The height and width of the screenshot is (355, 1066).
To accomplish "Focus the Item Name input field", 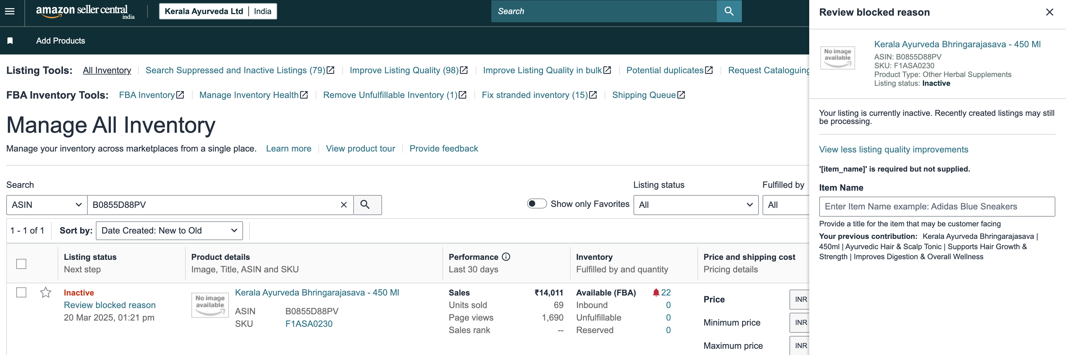I will tap(937, 207).
